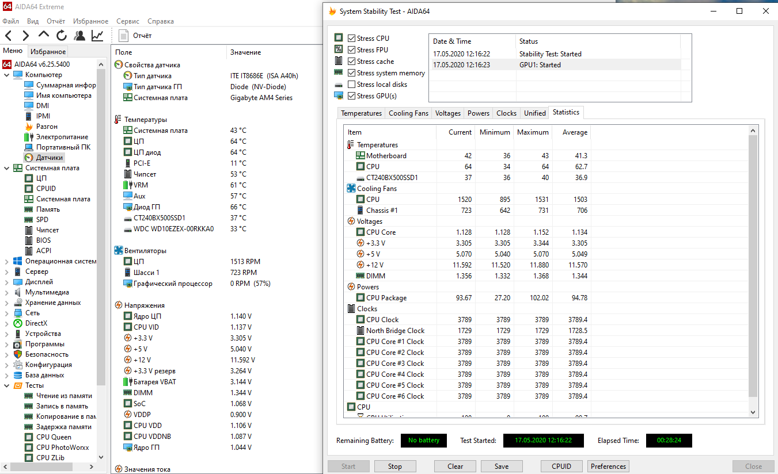
Task: Select Имя компьютера tree item
Action: (x=63, y=95)
